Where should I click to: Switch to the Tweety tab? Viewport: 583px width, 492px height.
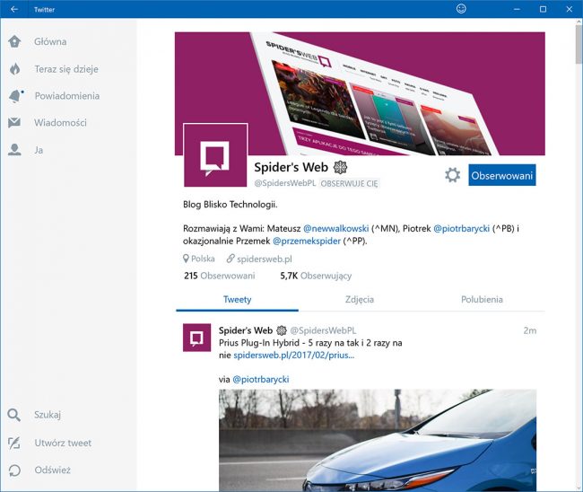237,300
